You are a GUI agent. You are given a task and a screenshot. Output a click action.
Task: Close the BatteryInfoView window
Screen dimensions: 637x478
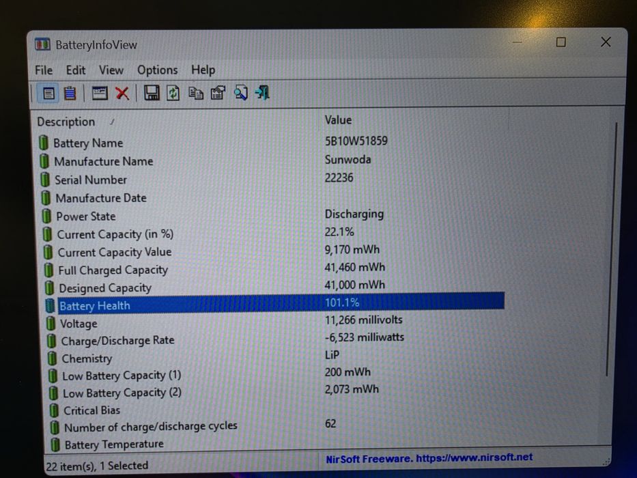tap(606, 42)
